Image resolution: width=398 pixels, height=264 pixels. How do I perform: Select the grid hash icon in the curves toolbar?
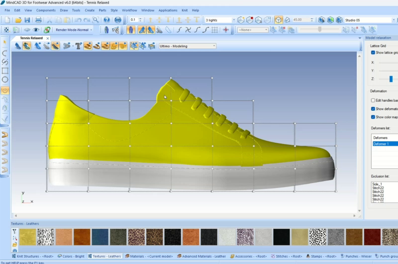[214, 30]
